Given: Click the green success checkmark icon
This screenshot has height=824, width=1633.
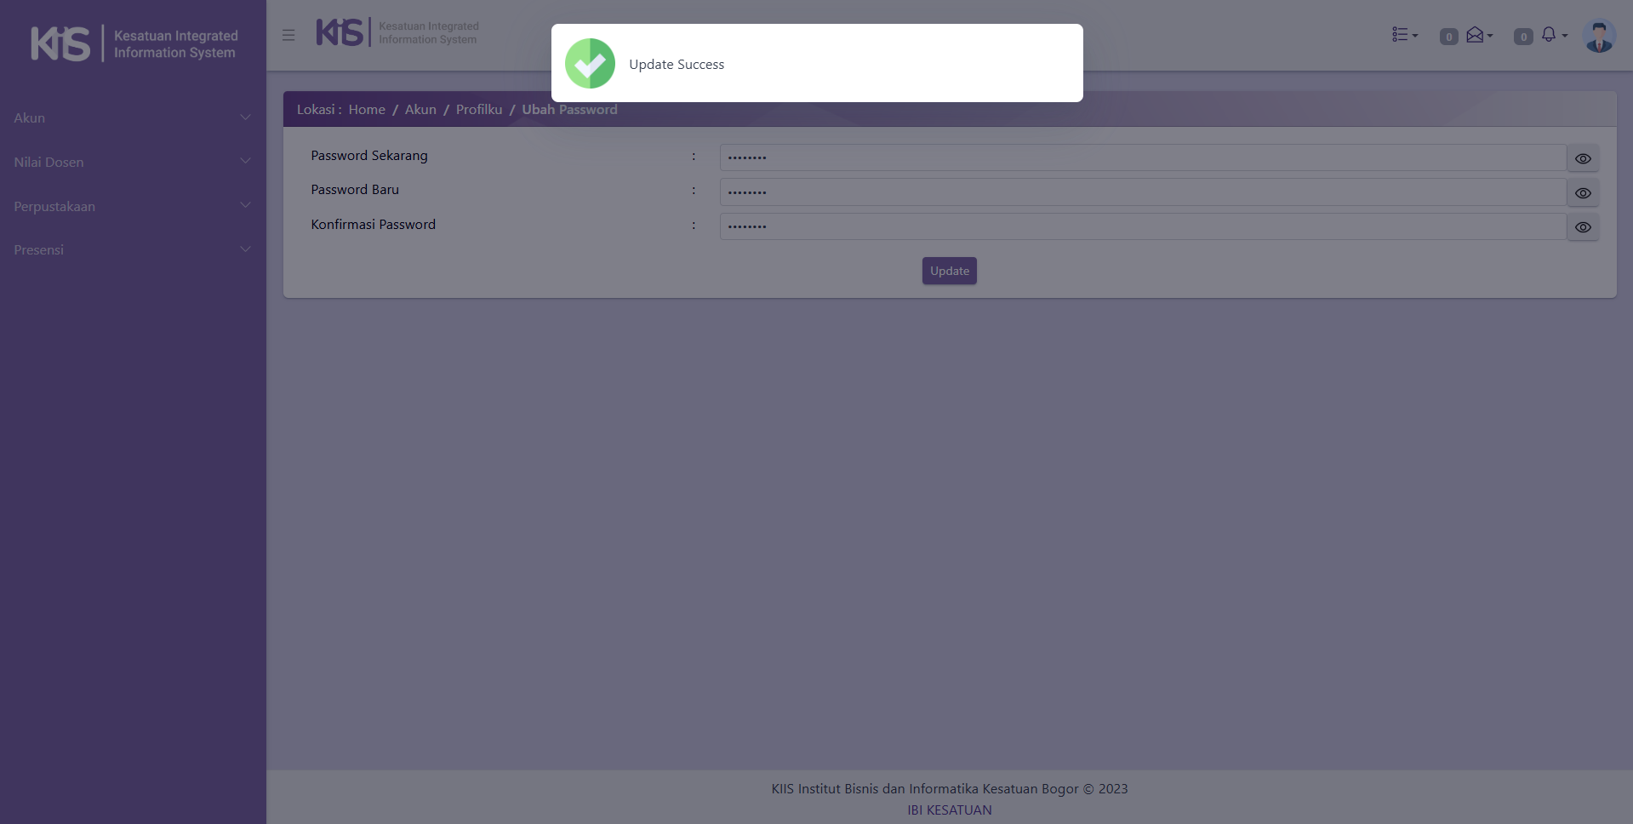Looking at the screenshot, I should 590,64.
